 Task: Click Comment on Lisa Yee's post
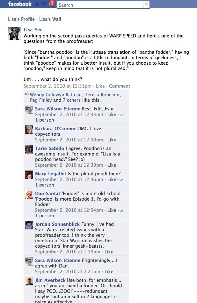pyautogui.click(x=120, y=86)
